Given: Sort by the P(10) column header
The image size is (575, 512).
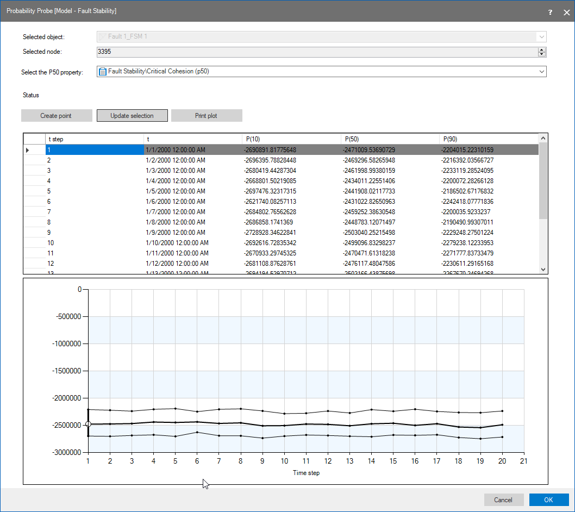Looking at the screenshot, I should 291,139.
